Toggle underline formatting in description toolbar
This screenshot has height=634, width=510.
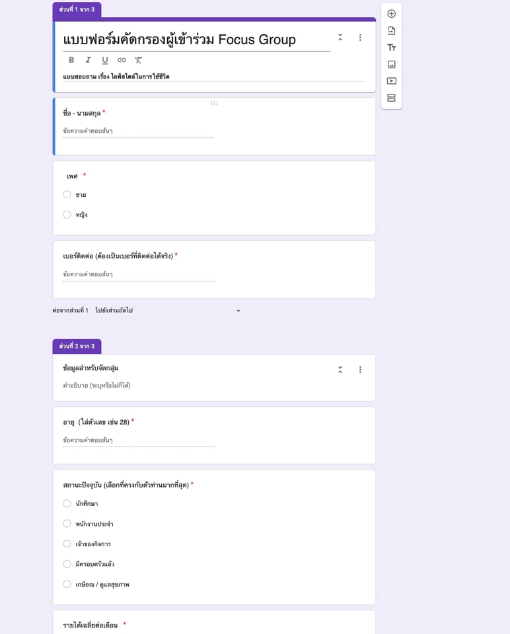(105, 60)
